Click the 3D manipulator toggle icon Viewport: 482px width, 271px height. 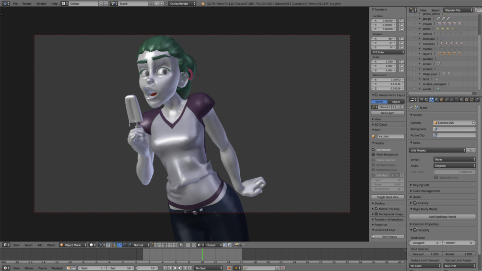(x=114, y=245)
